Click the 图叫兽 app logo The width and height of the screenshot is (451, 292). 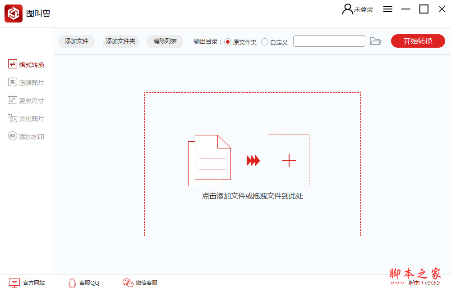[x=13, y=13]
